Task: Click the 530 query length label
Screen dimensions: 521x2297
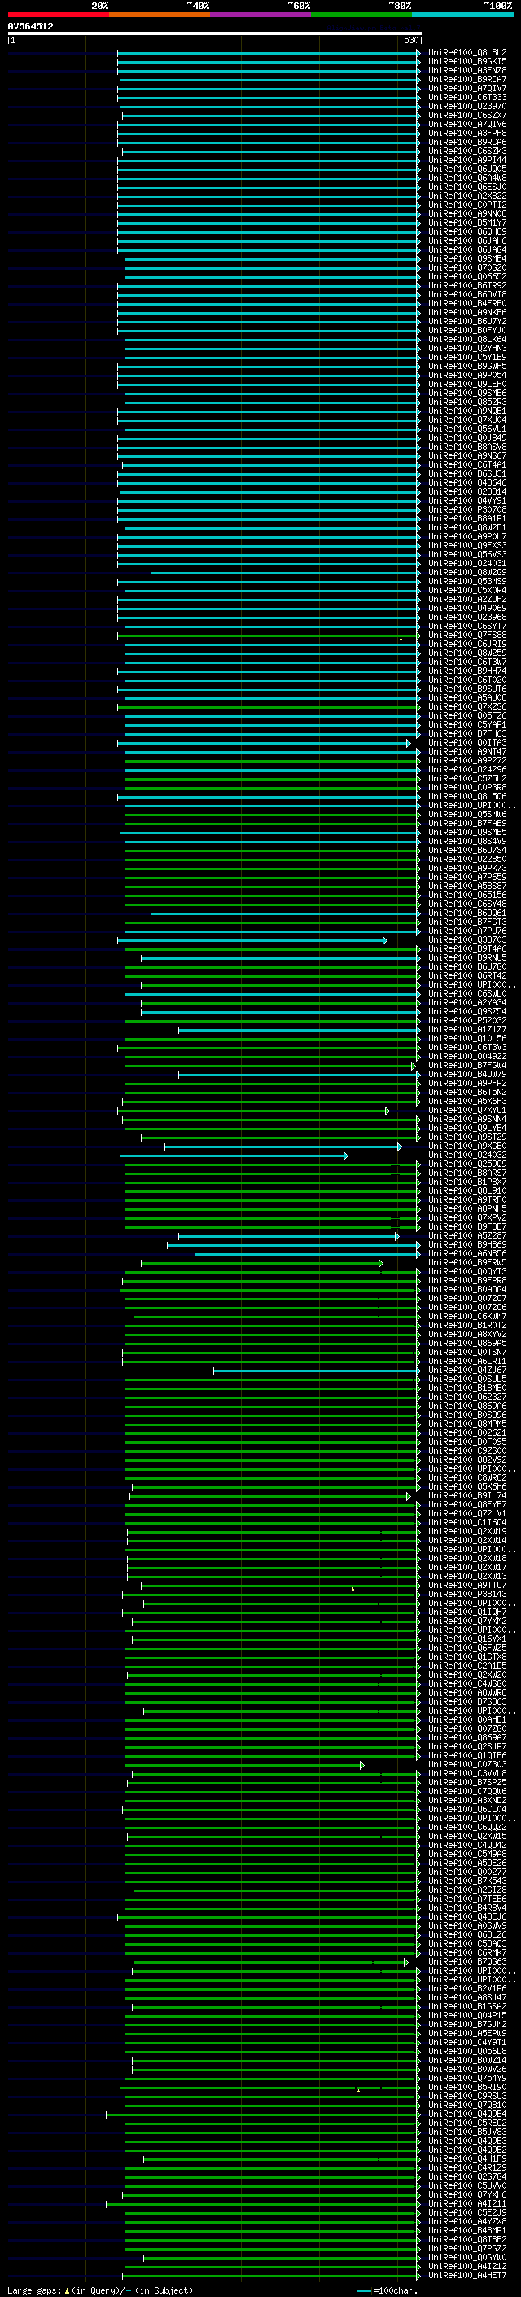Action: coord(410,40)
